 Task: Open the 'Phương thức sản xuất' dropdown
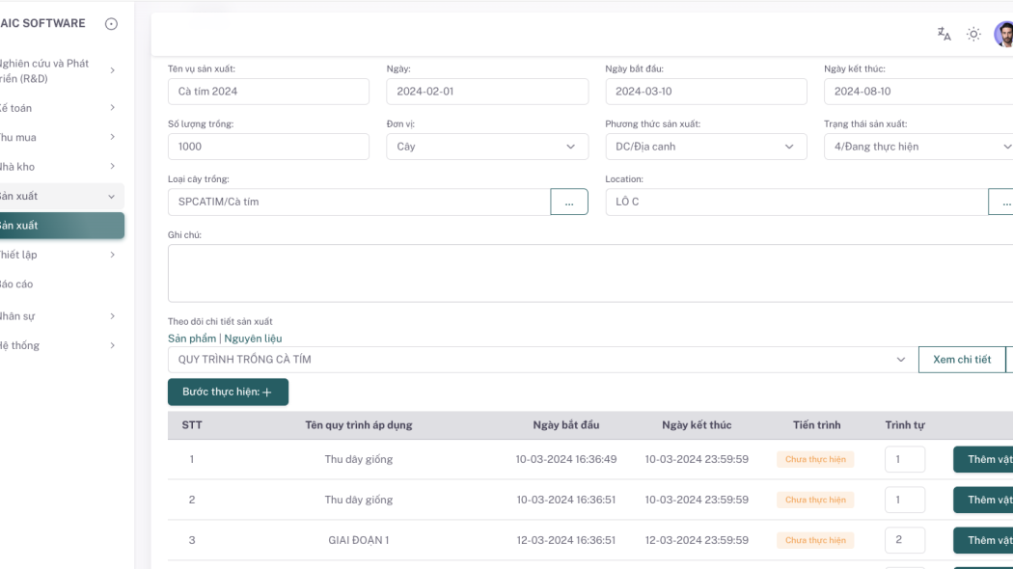click(x=705, y=147)
